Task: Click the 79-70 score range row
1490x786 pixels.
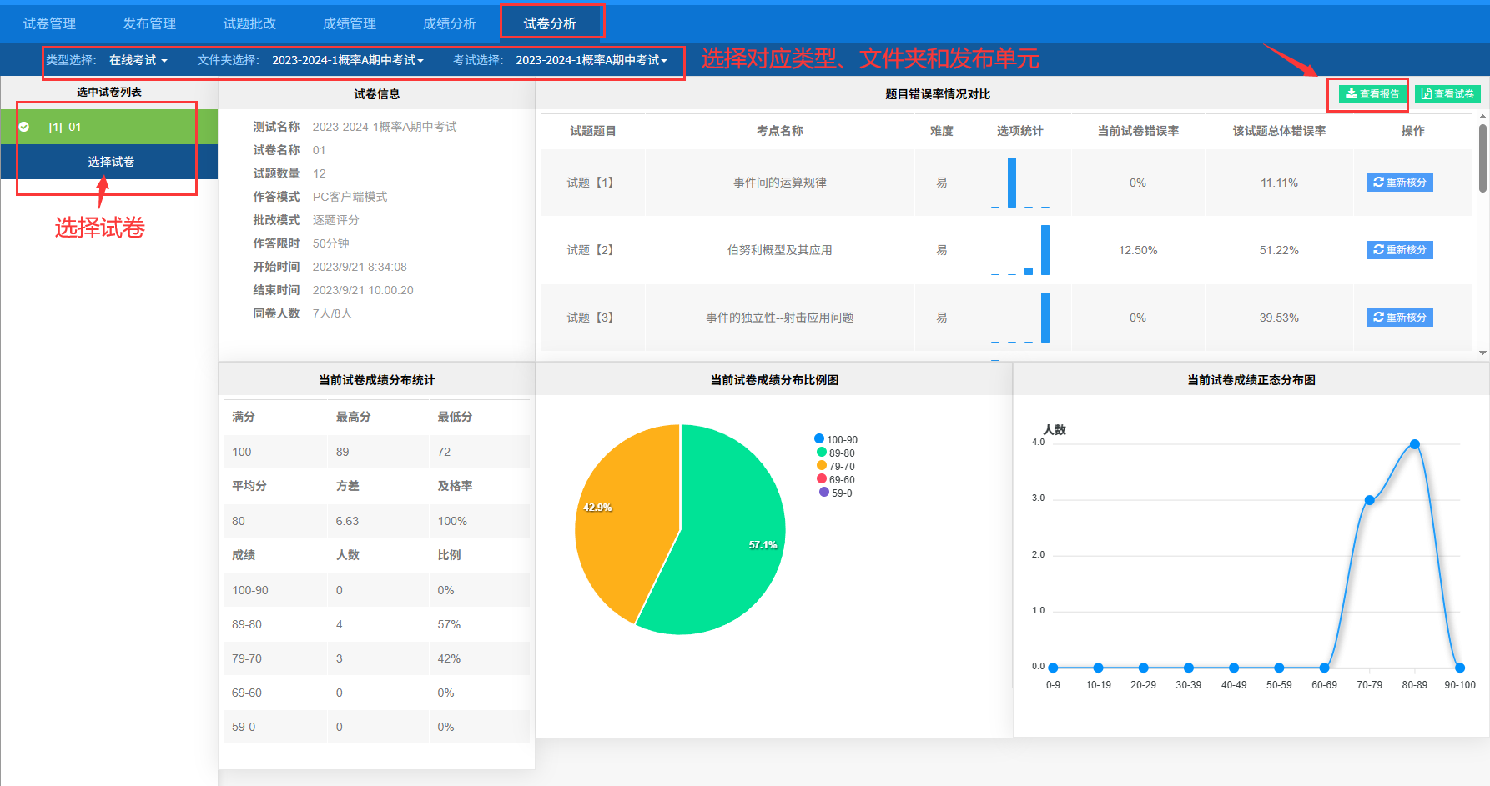Action: (376, 658)
